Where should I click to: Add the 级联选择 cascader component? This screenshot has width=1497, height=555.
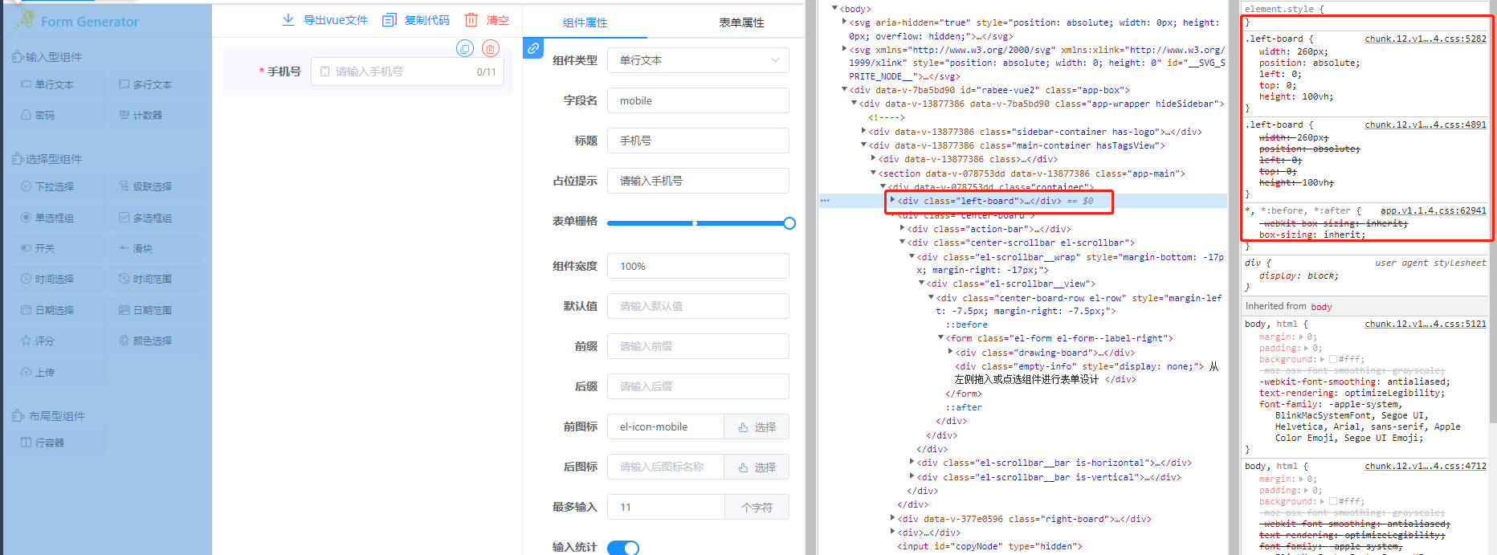tap(155, 186)
